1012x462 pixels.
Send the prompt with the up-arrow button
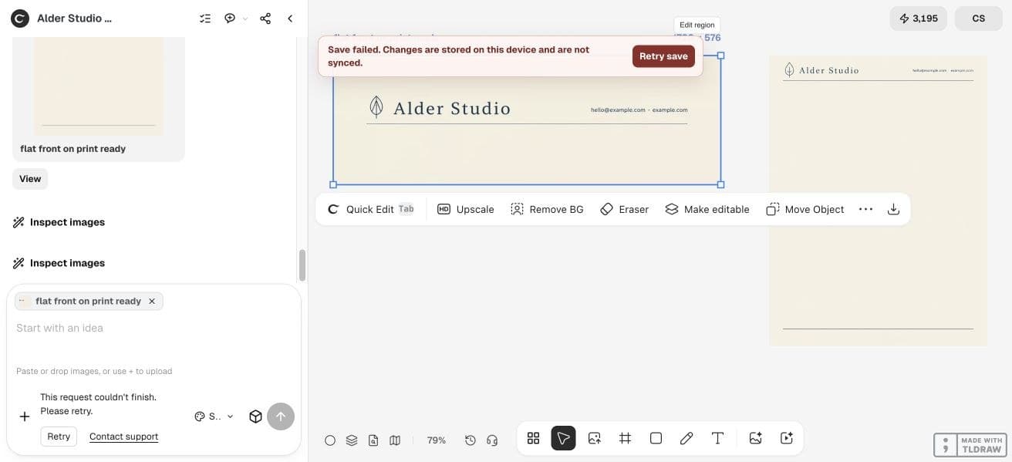tap(281, 416)
